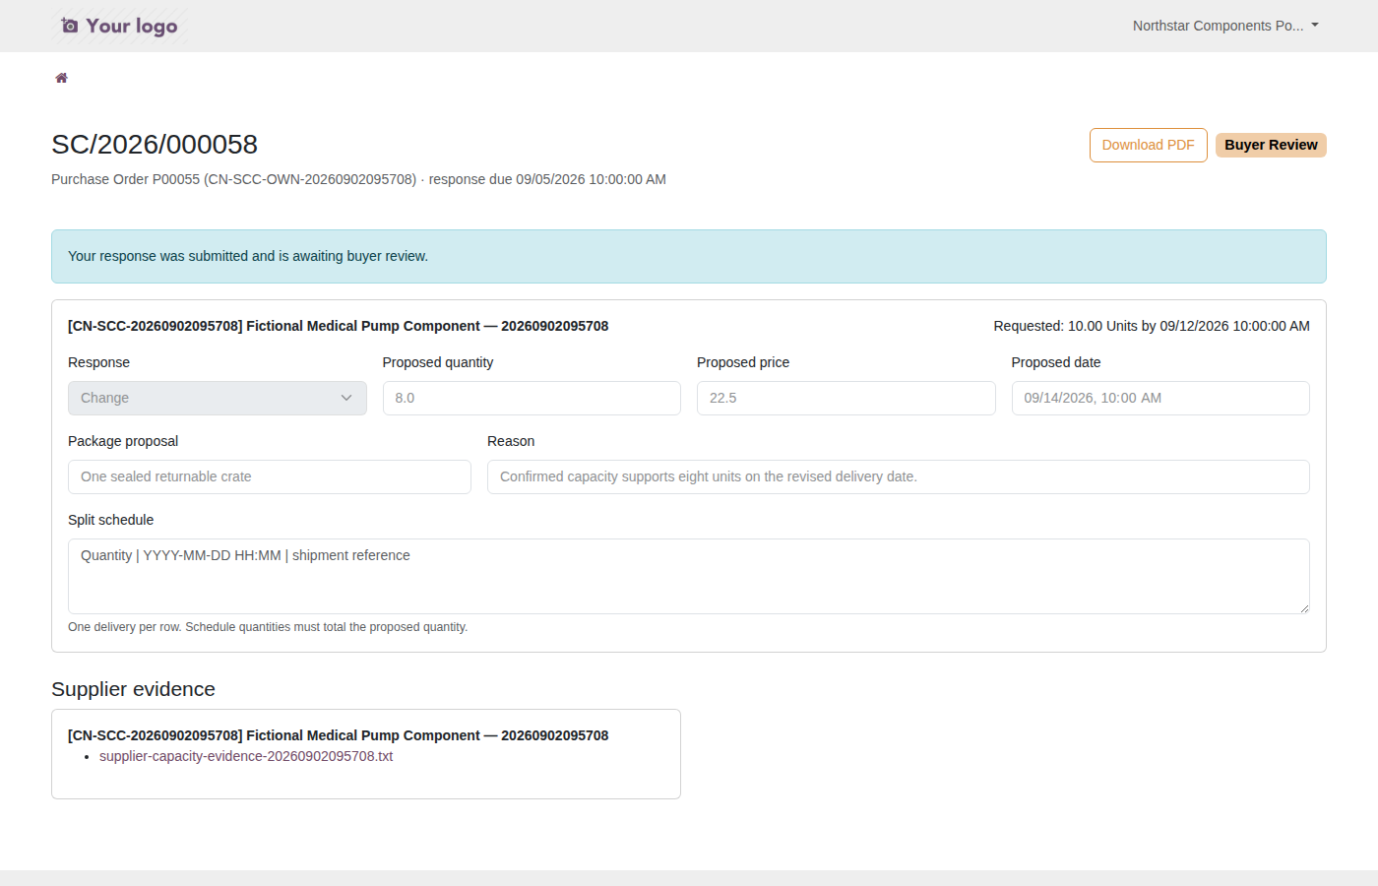The image size is (1378, 886).
Task: Download the PDF of this request
Action: pos(1148,145)
